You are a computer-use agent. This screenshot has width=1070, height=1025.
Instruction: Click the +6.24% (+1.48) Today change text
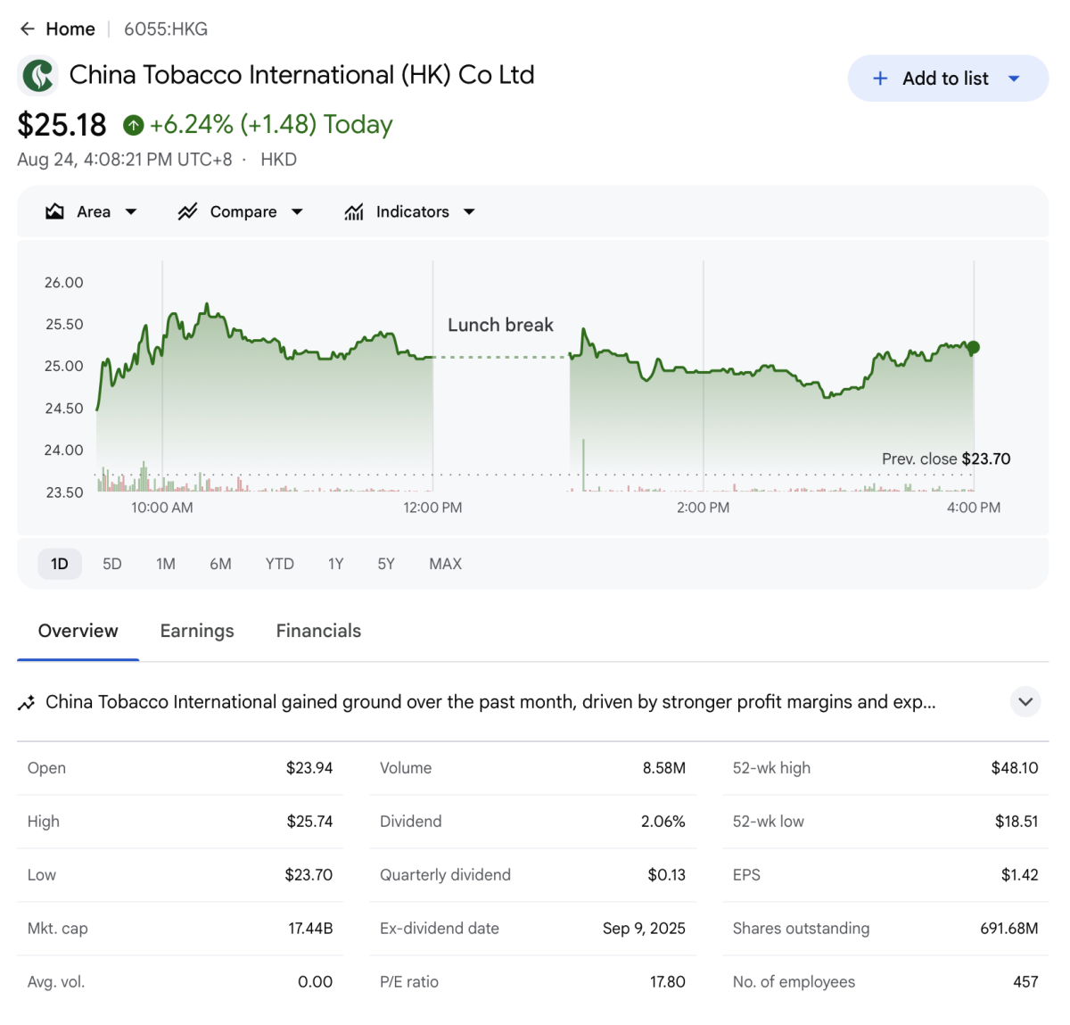point(271,124)
